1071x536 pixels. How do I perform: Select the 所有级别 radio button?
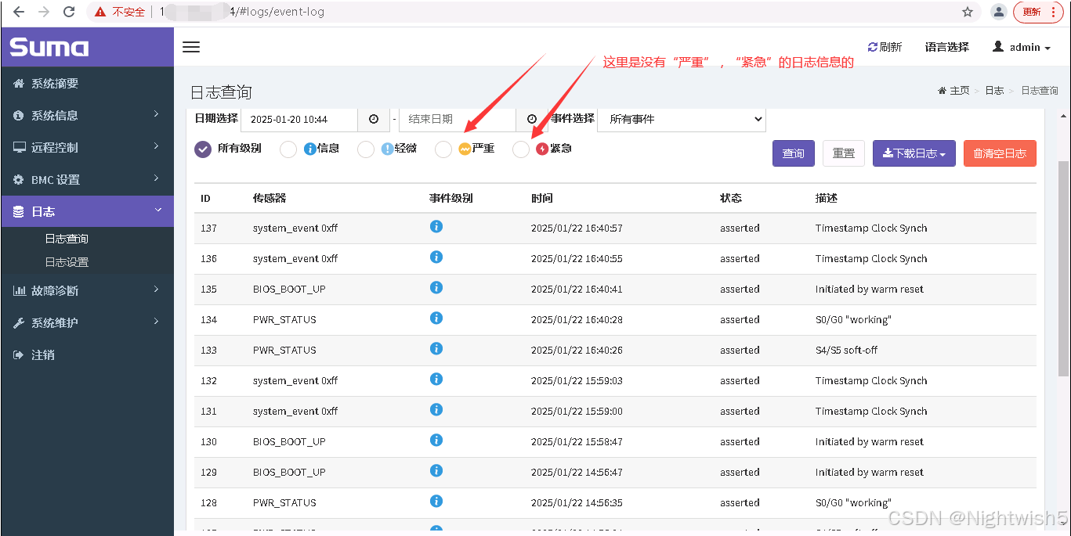203,149
